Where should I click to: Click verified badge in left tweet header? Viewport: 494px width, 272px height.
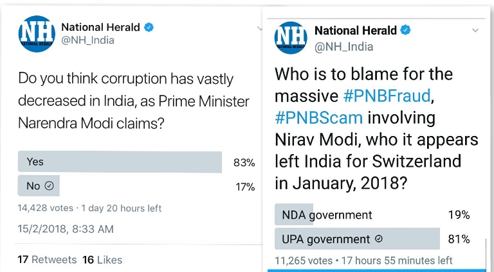[149, 28]
